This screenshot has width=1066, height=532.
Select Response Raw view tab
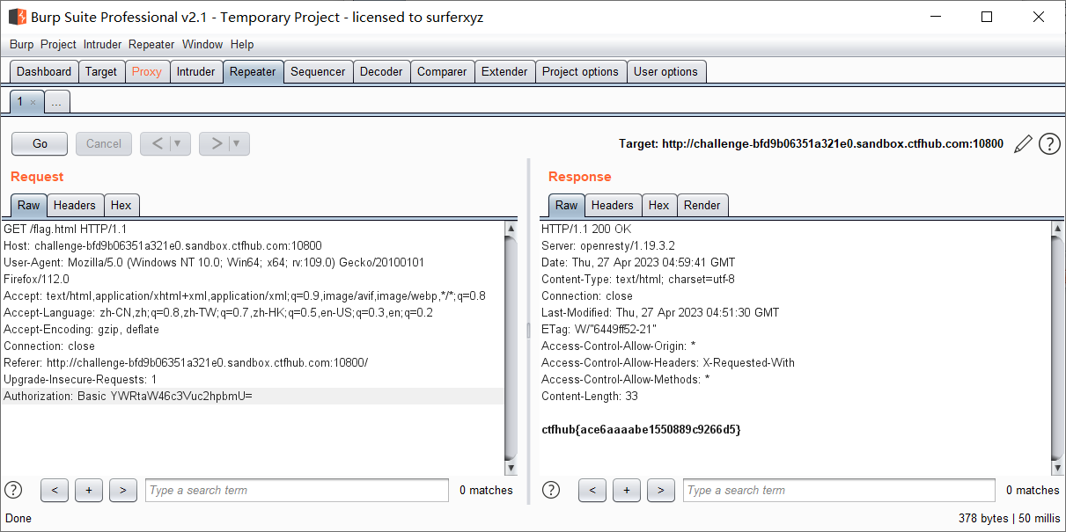(x=566, y=205)
